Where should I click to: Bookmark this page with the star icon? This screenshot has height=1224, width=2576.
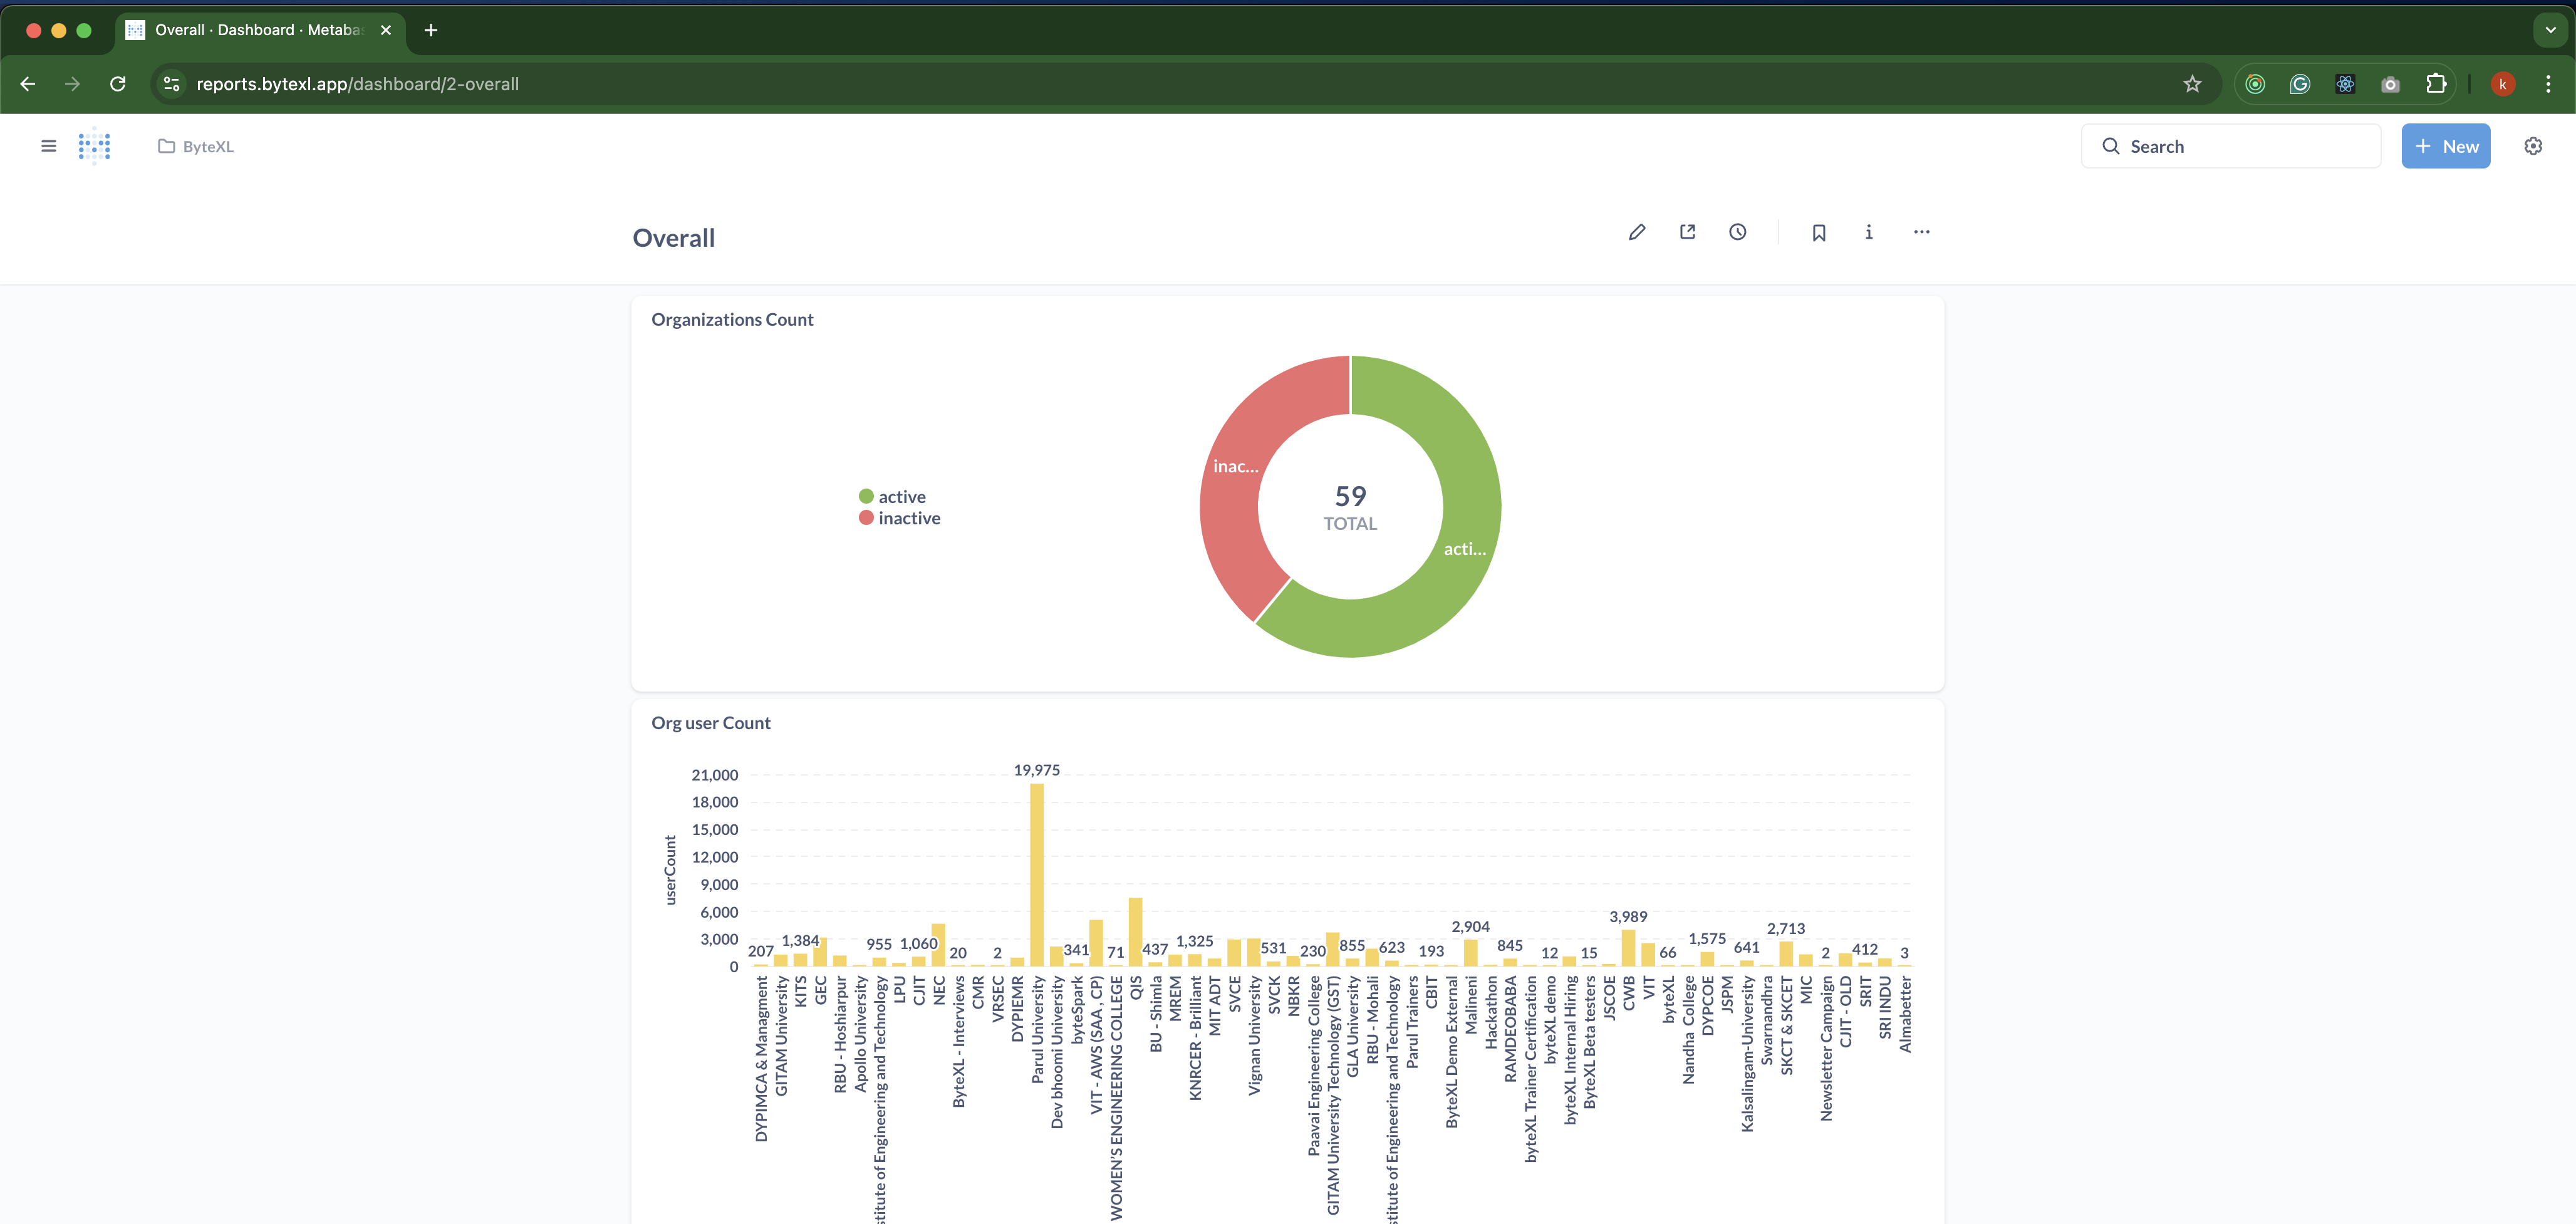pos(2192,84)
